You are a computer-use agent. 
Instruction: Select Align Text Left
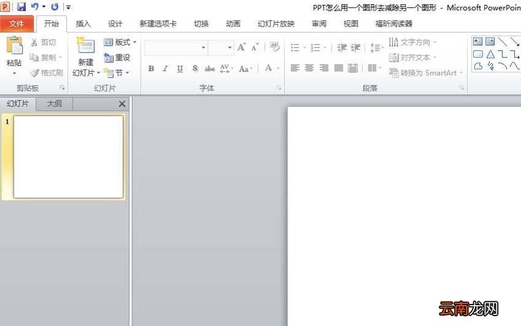tap(295, 68)
